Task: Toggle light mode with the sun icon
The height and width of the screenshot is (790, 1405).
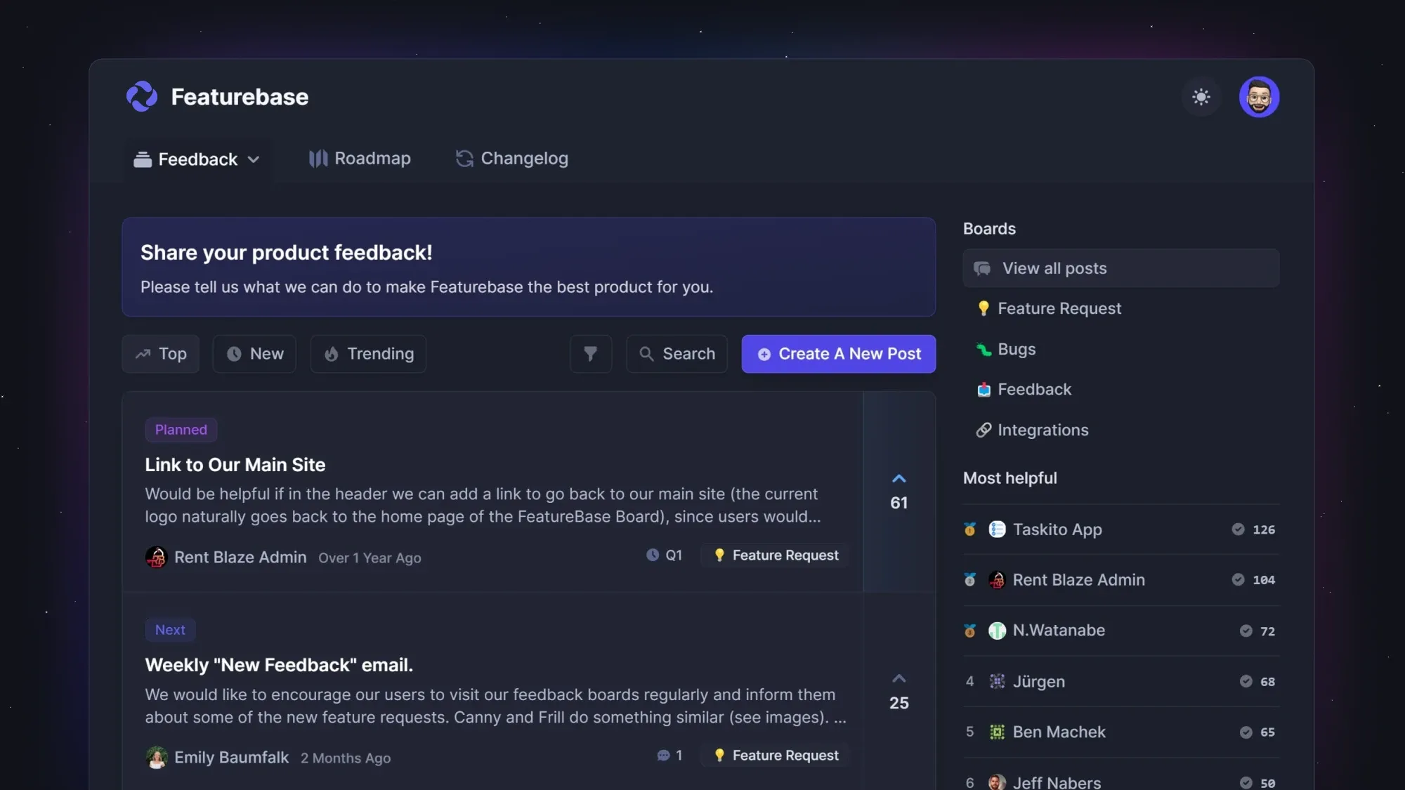Action: pos(1201,97)
